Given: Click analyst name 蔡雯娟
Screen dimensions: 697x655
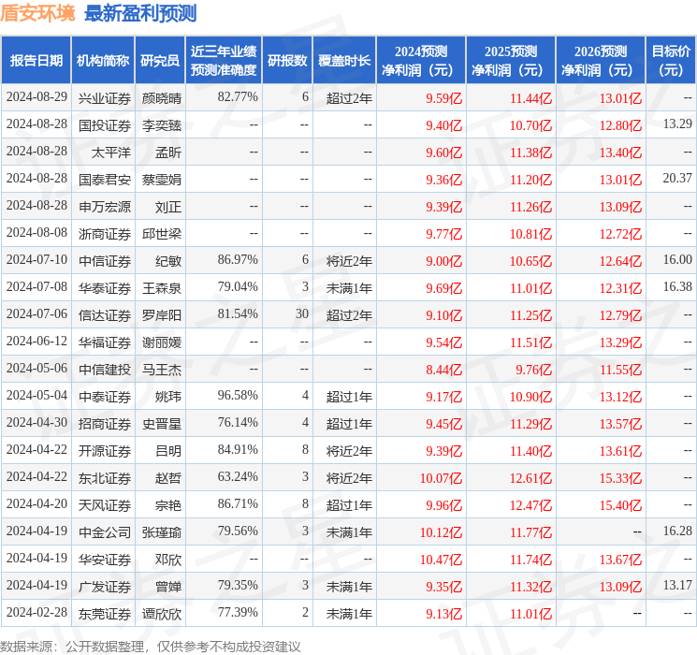Looking at the screenshot, I should pyautogui.click(x=162, y=179).
